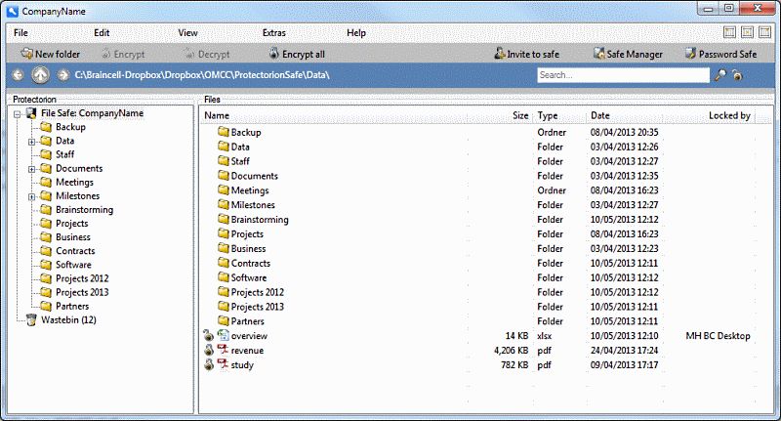This screenshot has width=781, height=421.
Task: Click the MH BC Desktop locked-by entry
Action: tap(718, 336)
